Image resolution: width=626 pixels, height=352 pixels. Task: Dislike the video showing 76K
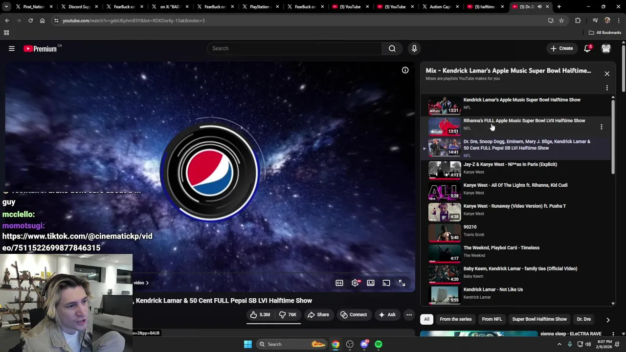tap(288, 315)
